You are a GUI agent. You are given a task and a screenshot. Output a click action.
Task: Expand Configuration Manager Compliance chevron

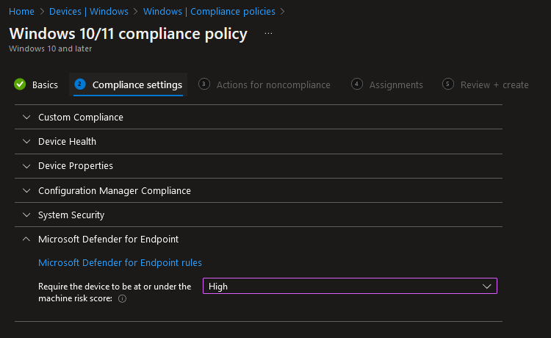point(26,190)
